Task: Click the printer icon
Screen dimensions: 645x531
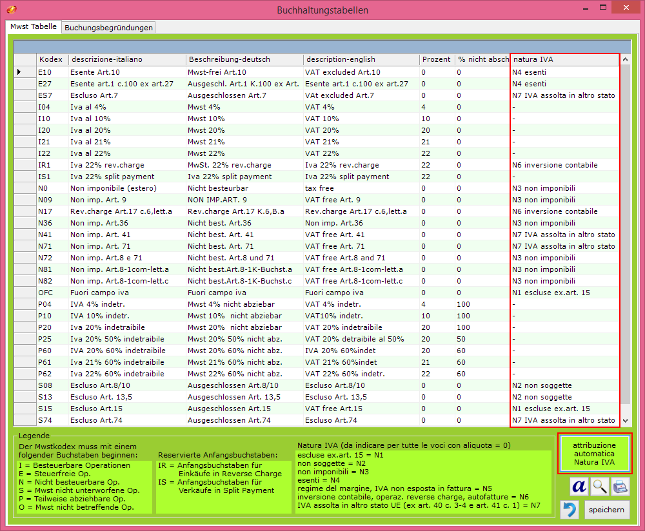Action: [x=620, y=487]
